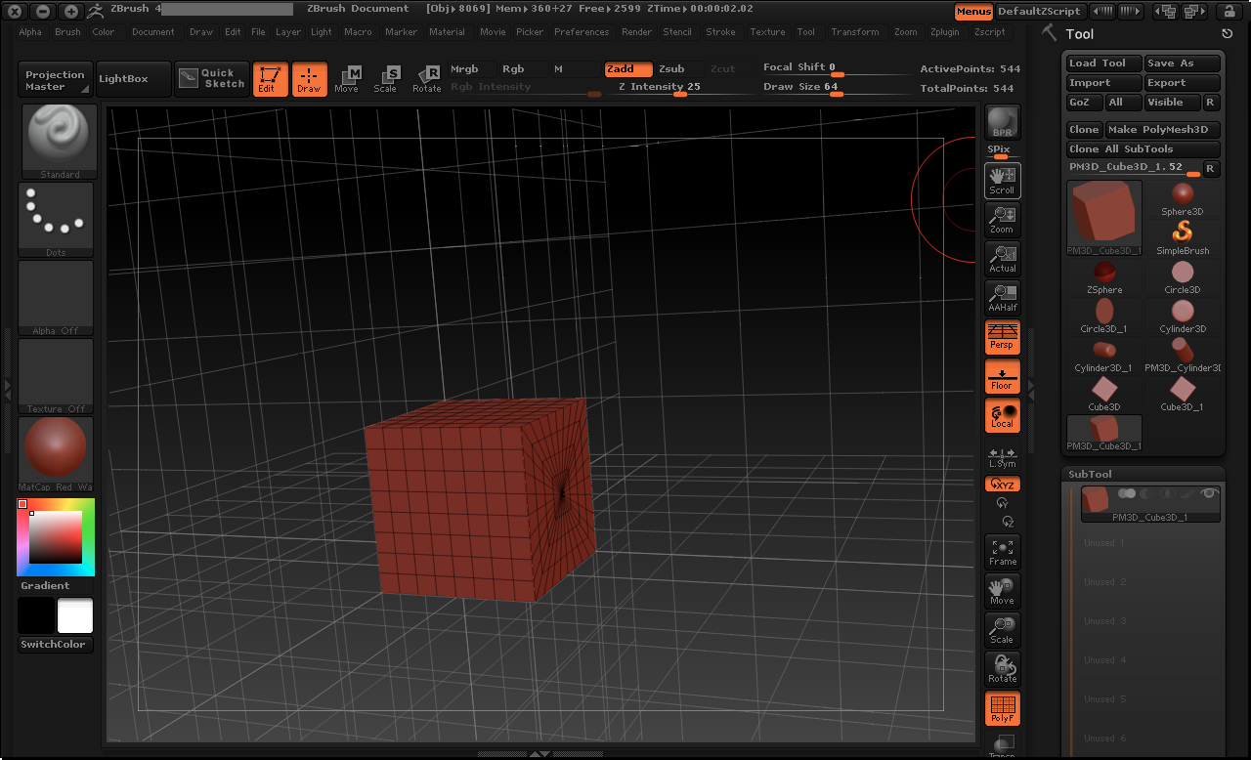Activate Local transformation icon
Image resolution: width=1251 pixels, height=760 pixels.
point(1002,415)
